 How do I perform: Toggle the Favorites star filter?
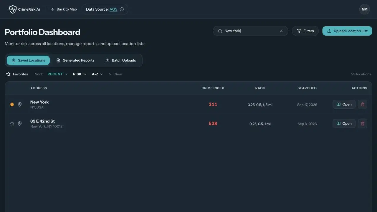click(x=17, y=74)
